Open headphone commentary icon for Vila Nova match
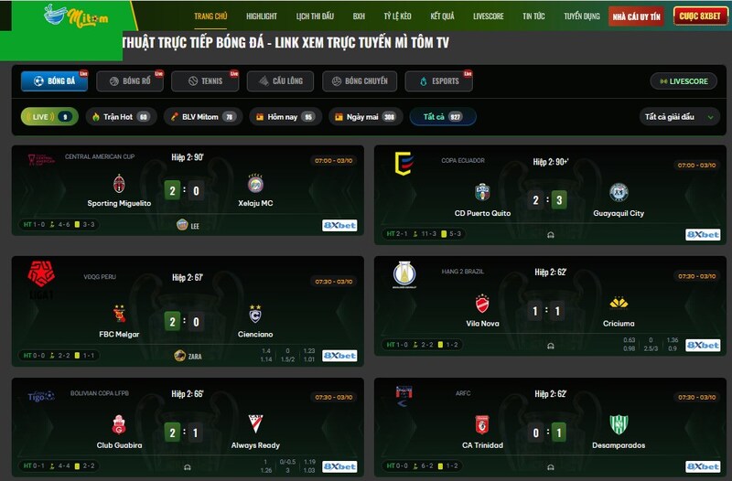The image size is (732, 481). [x=551, y=346]
